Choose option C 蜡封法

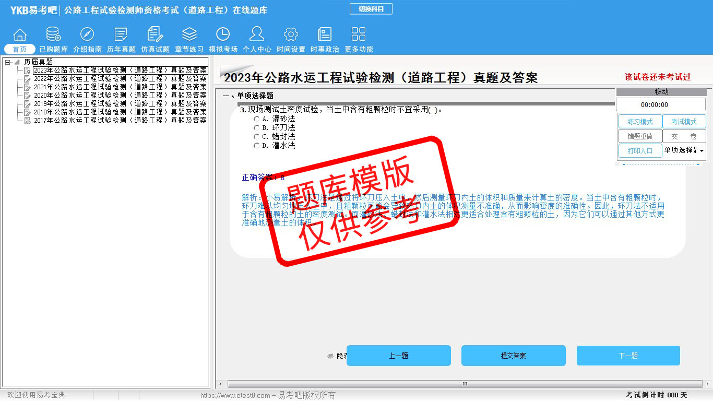coord(256,137)
